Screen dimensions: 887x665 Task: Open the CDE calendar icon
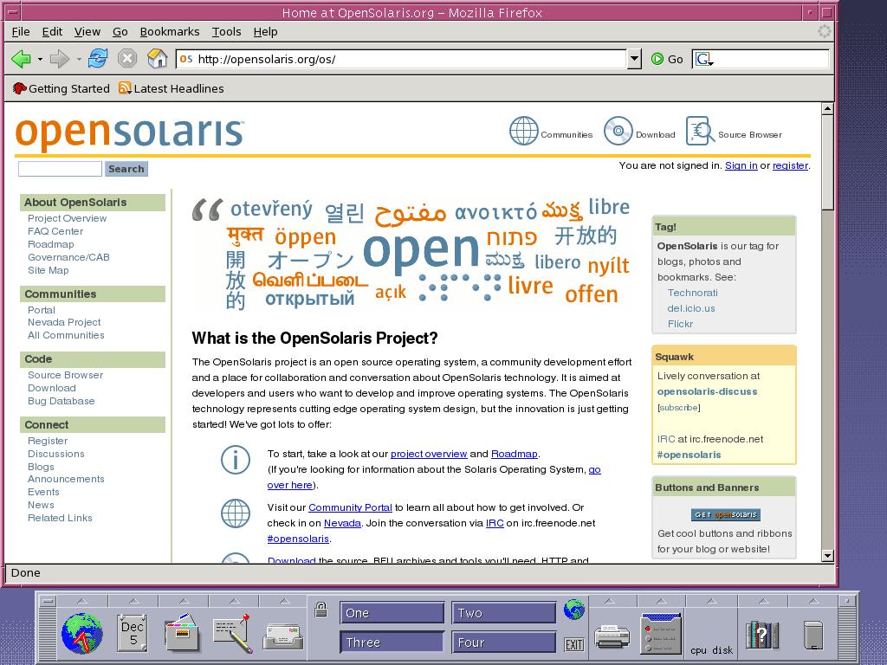[133, 633]
